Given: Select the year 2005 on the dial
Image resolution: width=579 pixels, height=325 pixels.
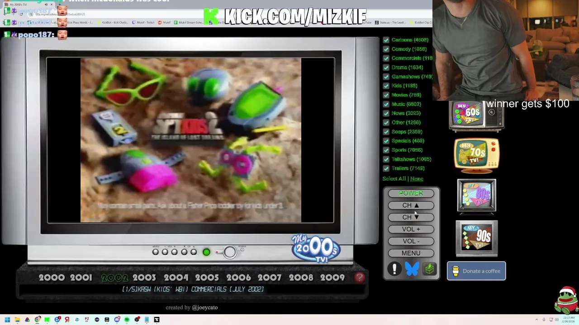Looking at the screenshot, I should pyautogui.click(x=207, y=278).
